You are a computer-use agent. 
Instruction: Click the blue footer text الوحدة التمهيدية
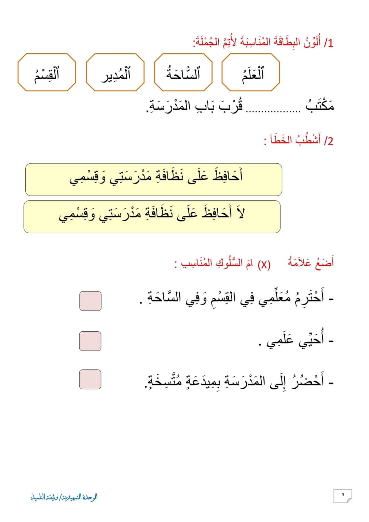pos(64,497)
